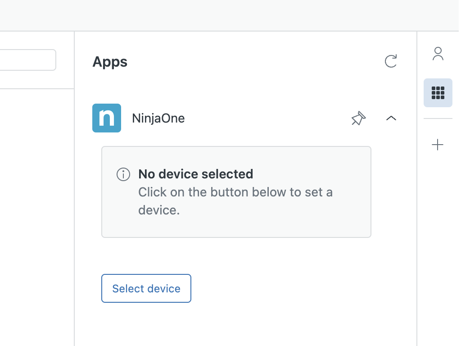Toggle visibility of the NinjaOne app panel
Image resolution: width=461 pixels, height=346 pixels.
[391, 118]
